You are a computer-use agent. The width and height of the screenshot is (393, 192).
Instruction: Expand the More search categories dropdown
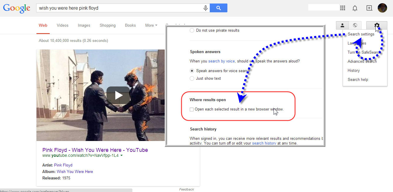[151, 26]
